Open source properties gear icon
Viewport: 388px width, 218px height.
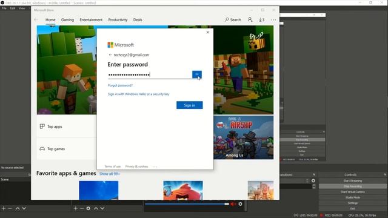89,208
